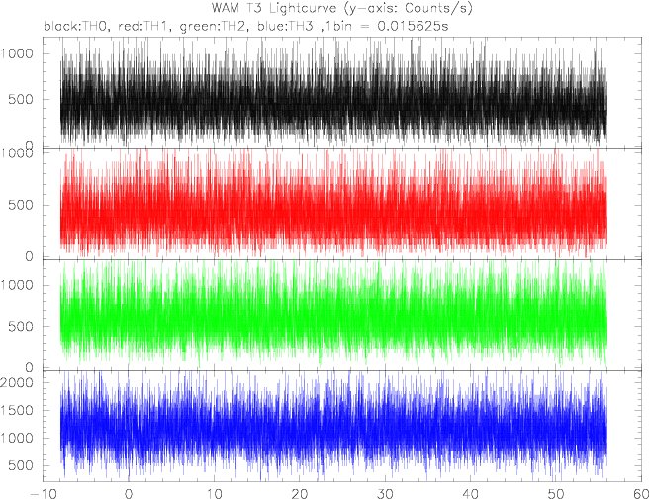Click the "red:TH1" legend label
This screenshot has width=650, height=499.
click(143, 27)
